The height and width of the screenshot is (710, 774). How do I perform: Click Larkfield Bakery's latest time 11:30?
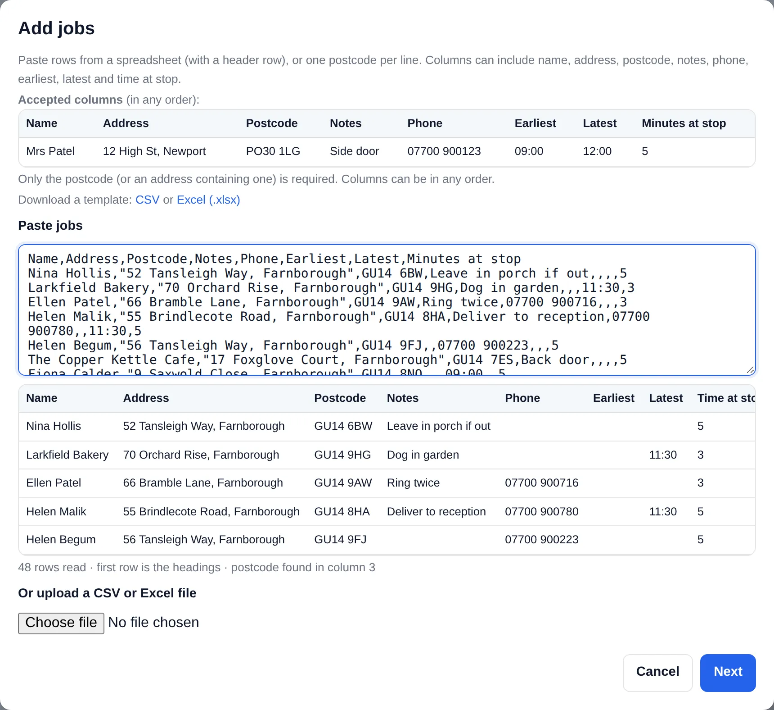click(x=663, y=455)
